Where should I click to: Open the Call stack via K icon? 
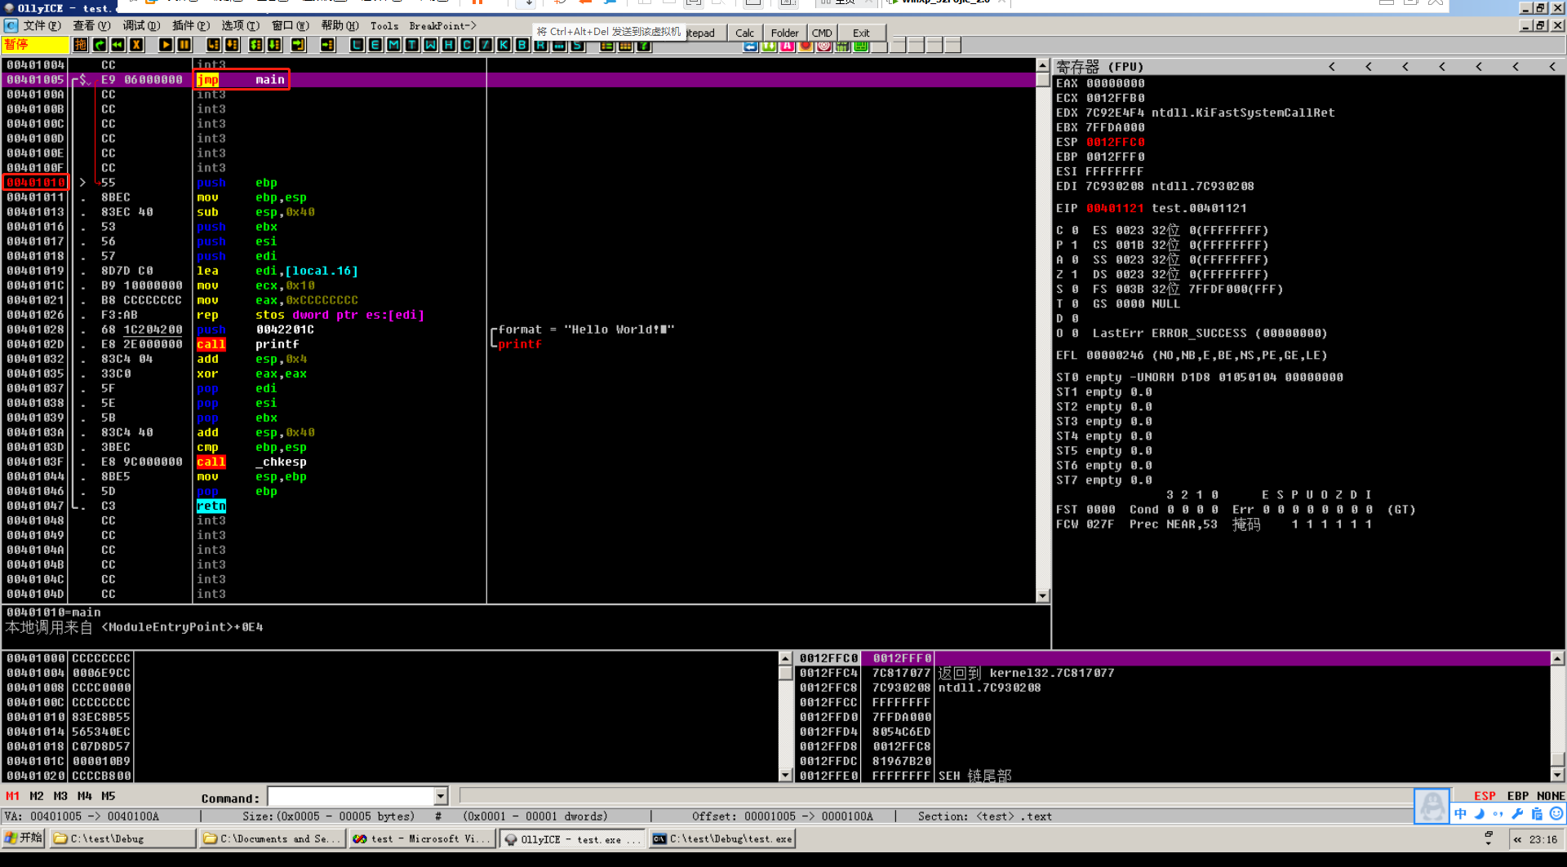pos(504,45)
